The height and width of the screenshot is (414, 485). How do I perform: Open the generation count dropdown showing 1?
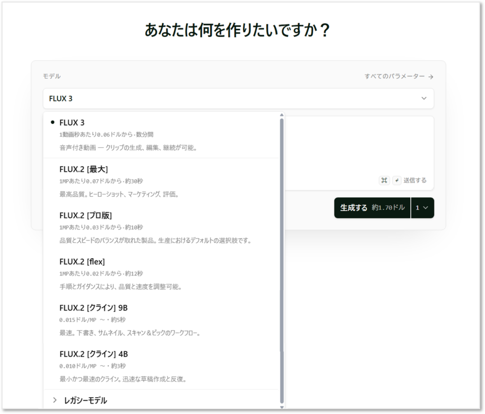point(422,208)
